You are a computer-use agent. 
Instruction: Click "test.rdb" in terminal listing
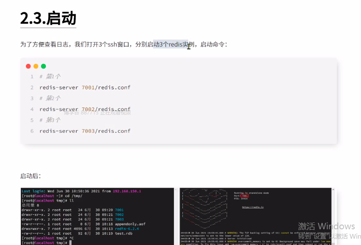pos(123,234)
